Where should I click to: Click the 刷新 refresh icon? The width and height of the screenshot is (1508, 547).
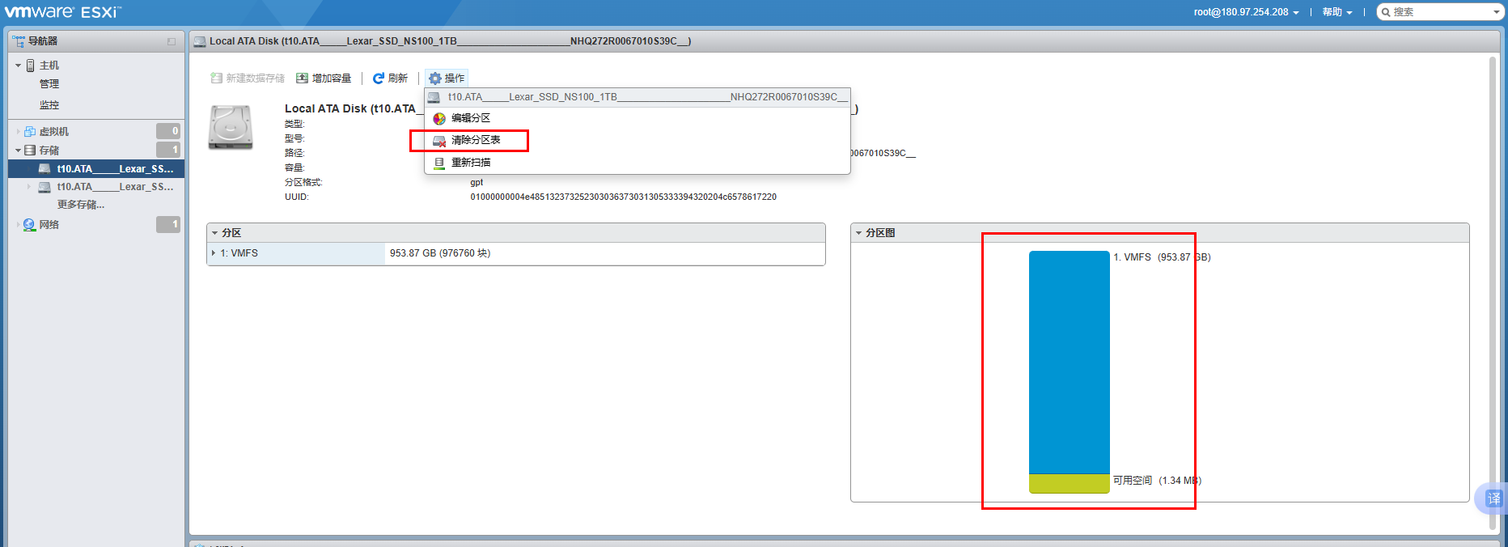(x=378, y=78)
